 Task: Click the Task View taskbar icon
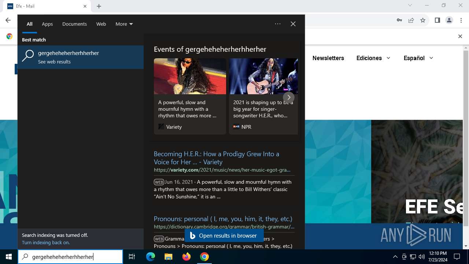click(x=132, y=257)
